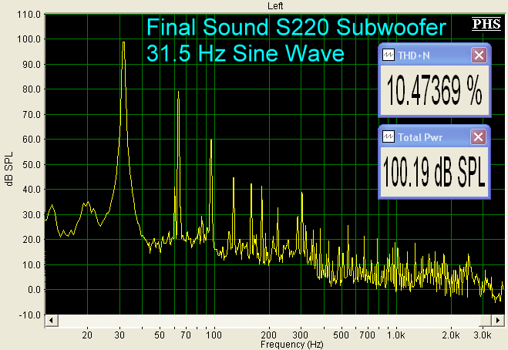The image size is (508, 350).
Task: Click the 'Left' channel label
Action: click(275, 6)
